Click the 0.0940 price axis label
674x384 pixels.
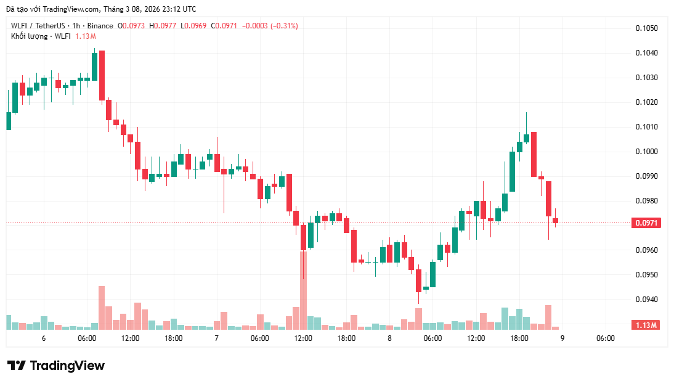click(x=646, y=300)
